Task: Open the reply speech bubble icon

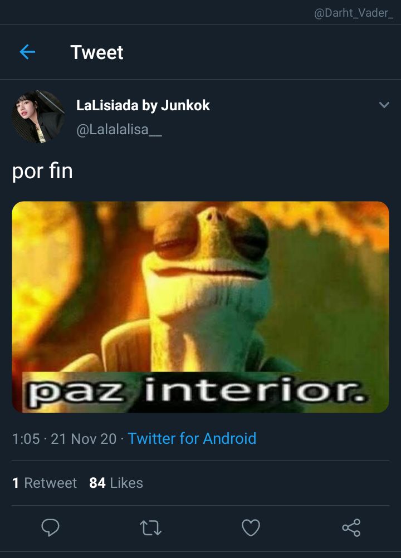Action: point(50,527)
